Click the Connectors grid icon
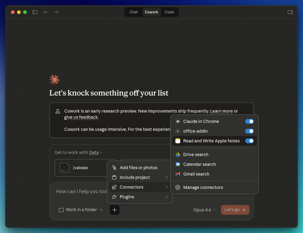 pyautogui.click(x=114, y=187)
